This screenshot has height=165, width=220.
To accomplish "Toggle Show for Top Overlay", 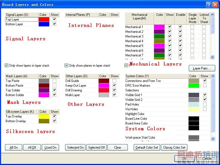I will pyautogui.click(x=54, y=116).
